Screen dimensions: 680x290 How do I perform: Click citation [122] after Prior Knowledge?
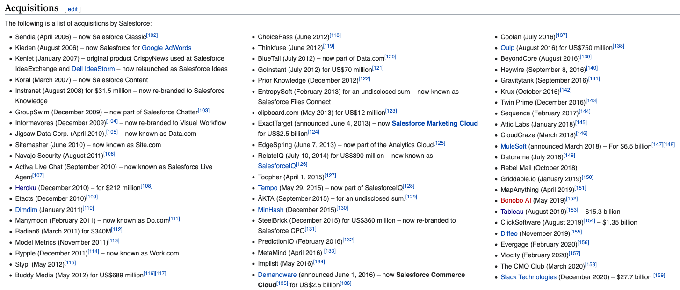pos(364,78)
